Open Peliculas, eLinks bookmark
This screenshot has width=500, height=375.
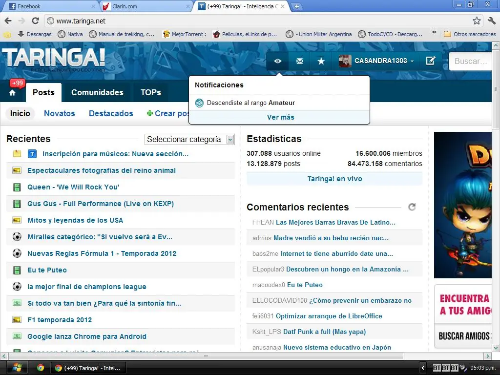(245, 34)
